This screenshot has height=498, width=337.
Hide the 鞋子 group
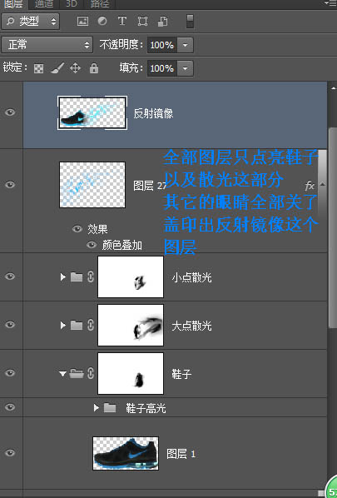pyautogui.click(x=10, y=372)
